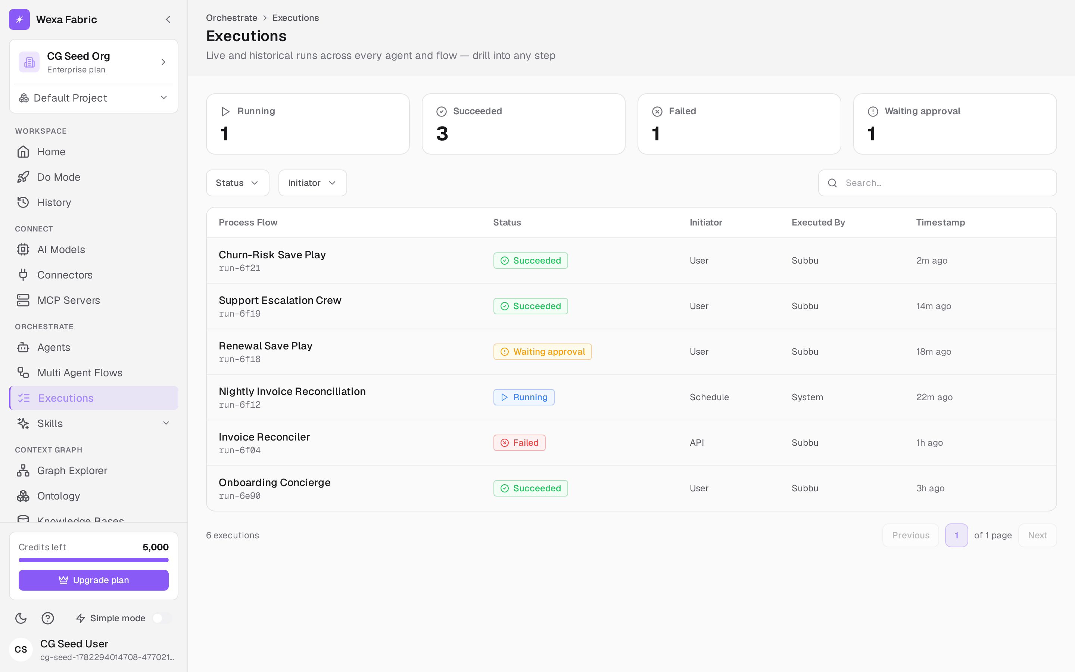Click Waiting approval badge on Renewal Save Play
1075x672 pixels.
[542, 352]
